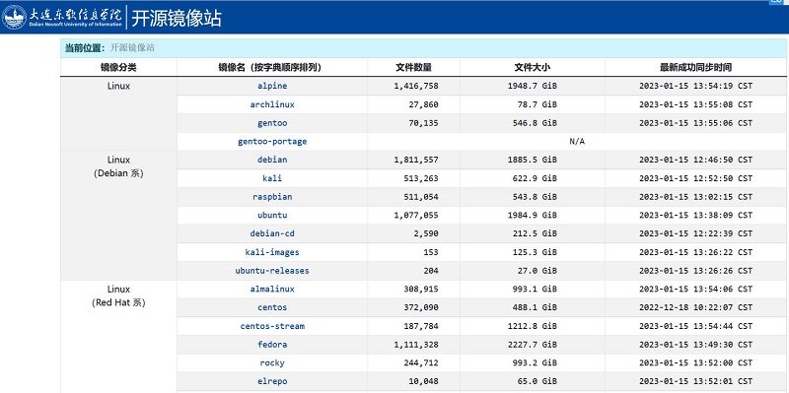Select archlinux file count 27,860
This screenshot has width=789, height=393.
pyautogui.click(x=424, y=104)
